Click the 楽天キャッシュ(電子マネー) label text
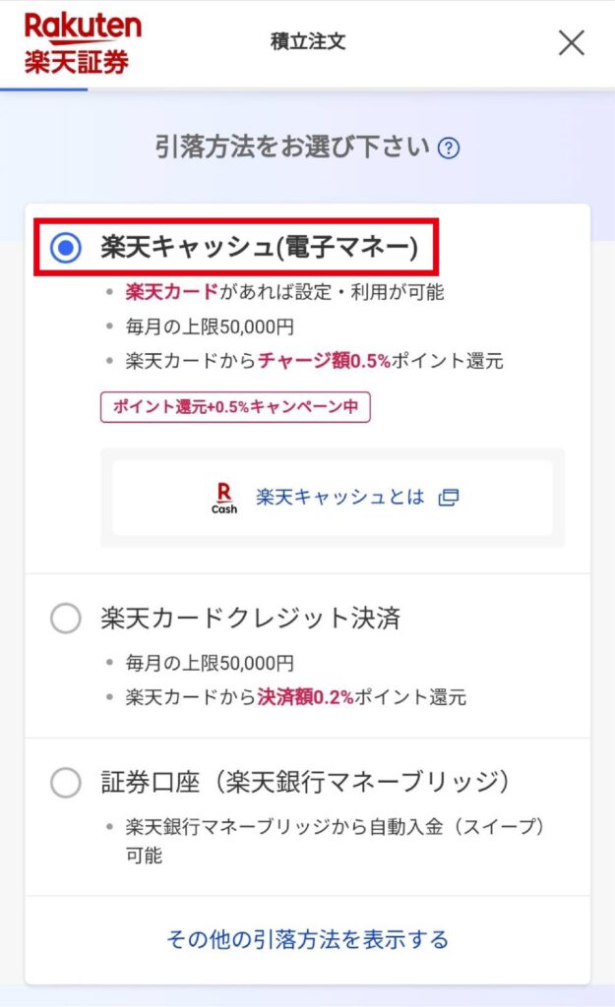The width and height of the screenshot is (615, 1007). point(259,248)
